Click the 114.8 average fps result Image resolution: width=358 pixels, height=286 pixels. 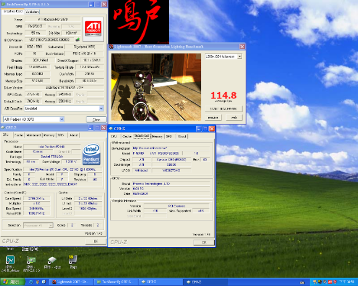coord(224,96)
